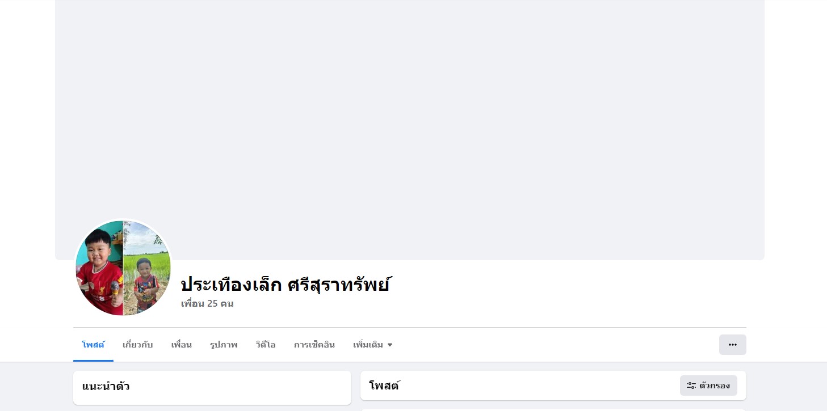
Task: Open the เกี่ยวกับ tab
Action: point(138,345)
